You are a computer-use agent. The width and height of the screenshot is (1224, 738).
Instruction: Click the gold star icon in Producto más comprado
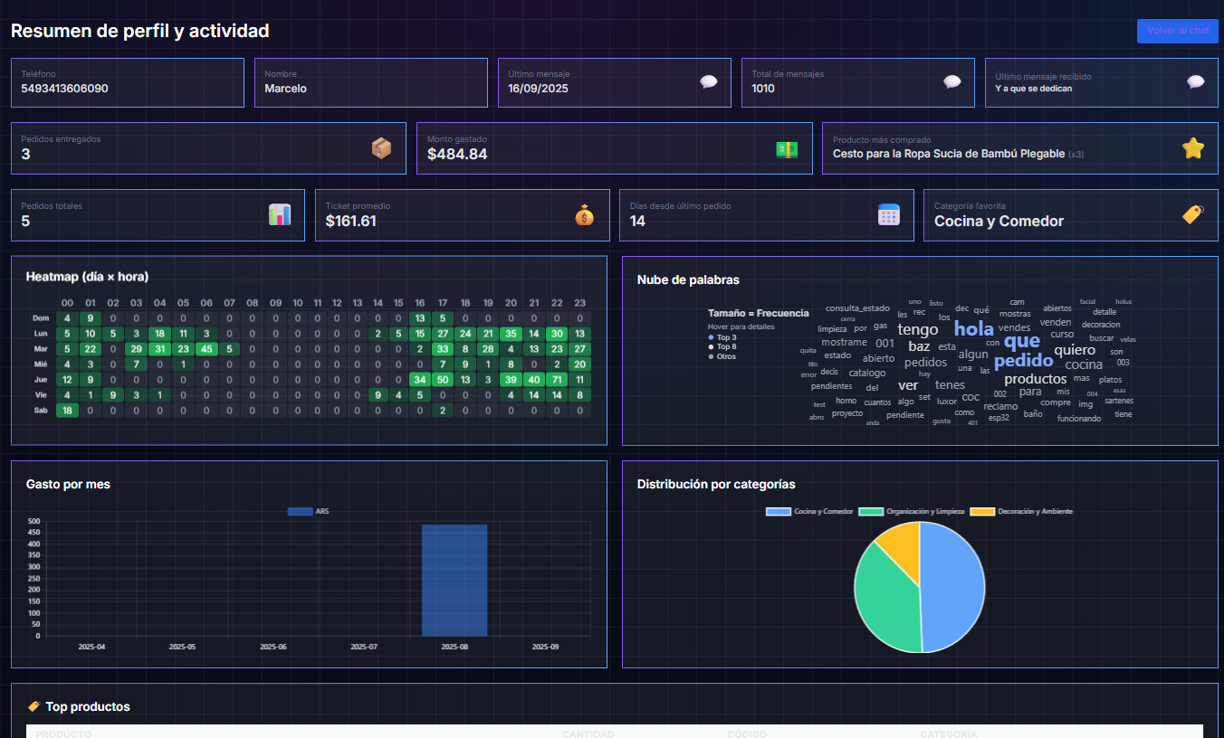[1193, 148]
